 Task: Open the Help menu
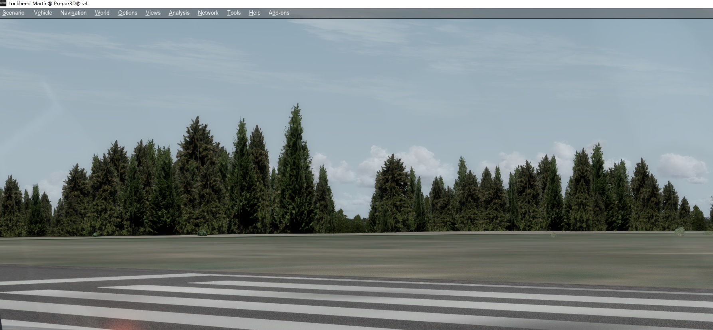[255, 13]
